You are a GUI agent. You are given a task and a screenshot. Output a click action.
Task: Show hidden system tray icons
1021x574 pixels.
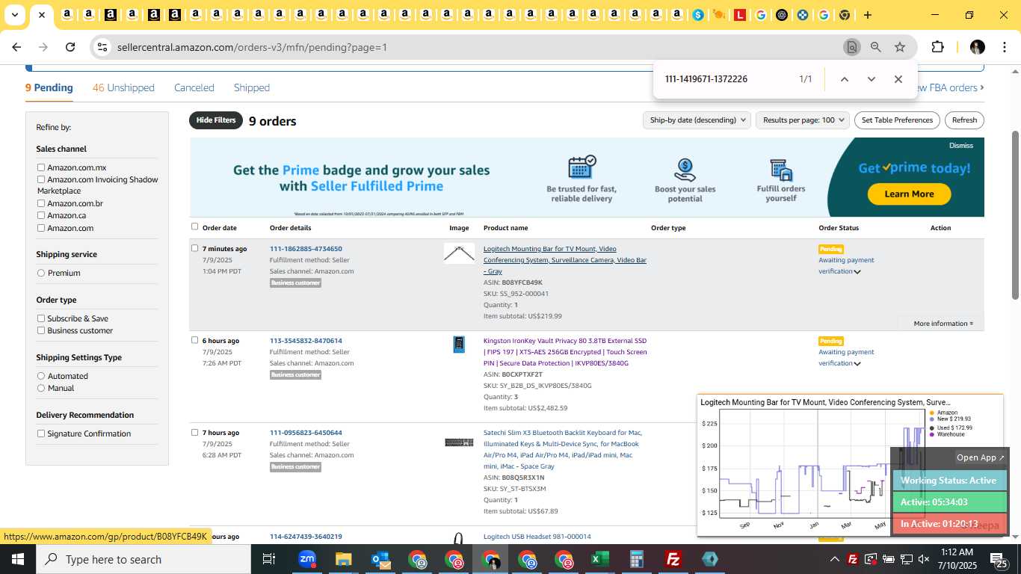click(834, 559)
